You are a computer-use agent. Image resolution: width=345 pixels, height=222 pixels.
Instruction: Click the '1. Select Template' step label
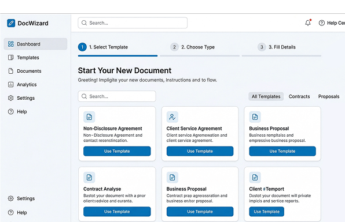(x=108, y=47)
